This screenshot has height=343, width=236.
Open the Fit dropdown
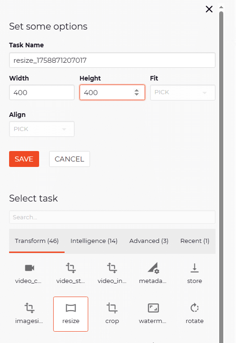click(183, 92)
